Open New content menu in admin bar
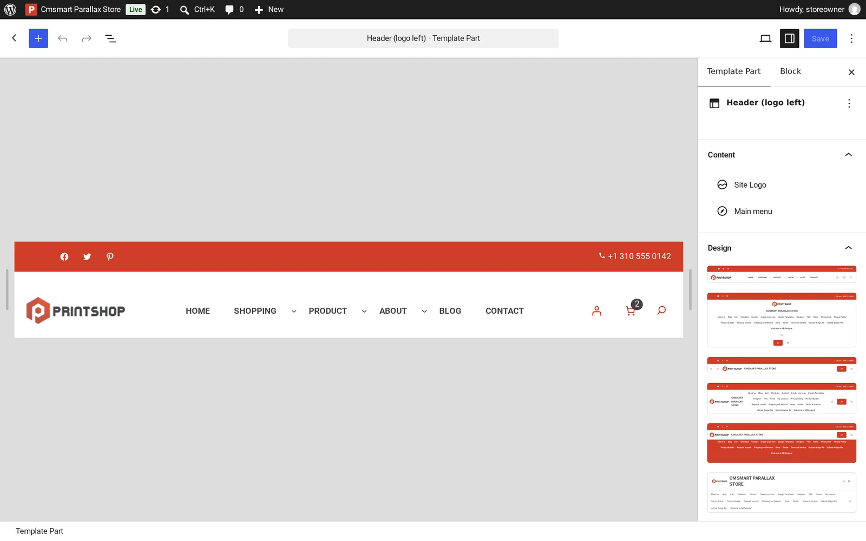Screen dimensions: 866x541 coord(269,9)
